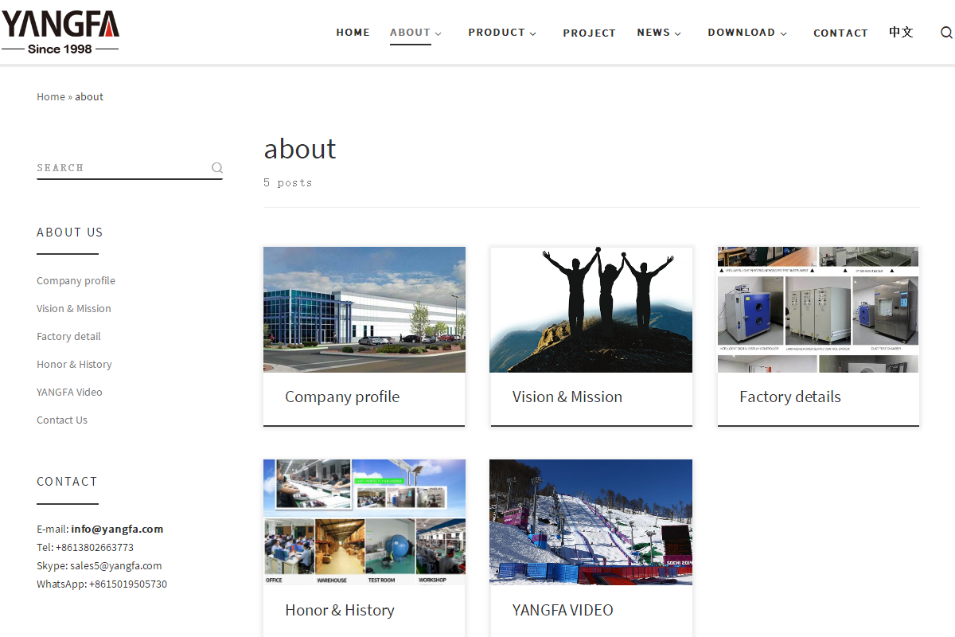Open the Vision & Mission silhouette thumbnail

point(591,310)
